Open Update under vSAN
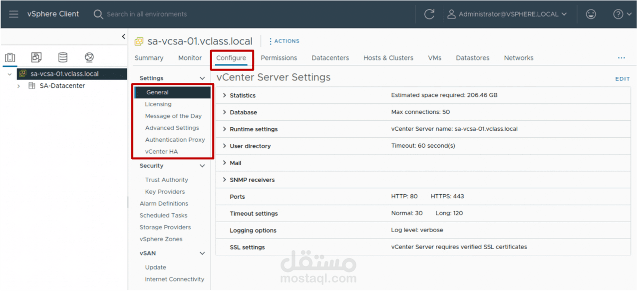 tap(155, 268)
